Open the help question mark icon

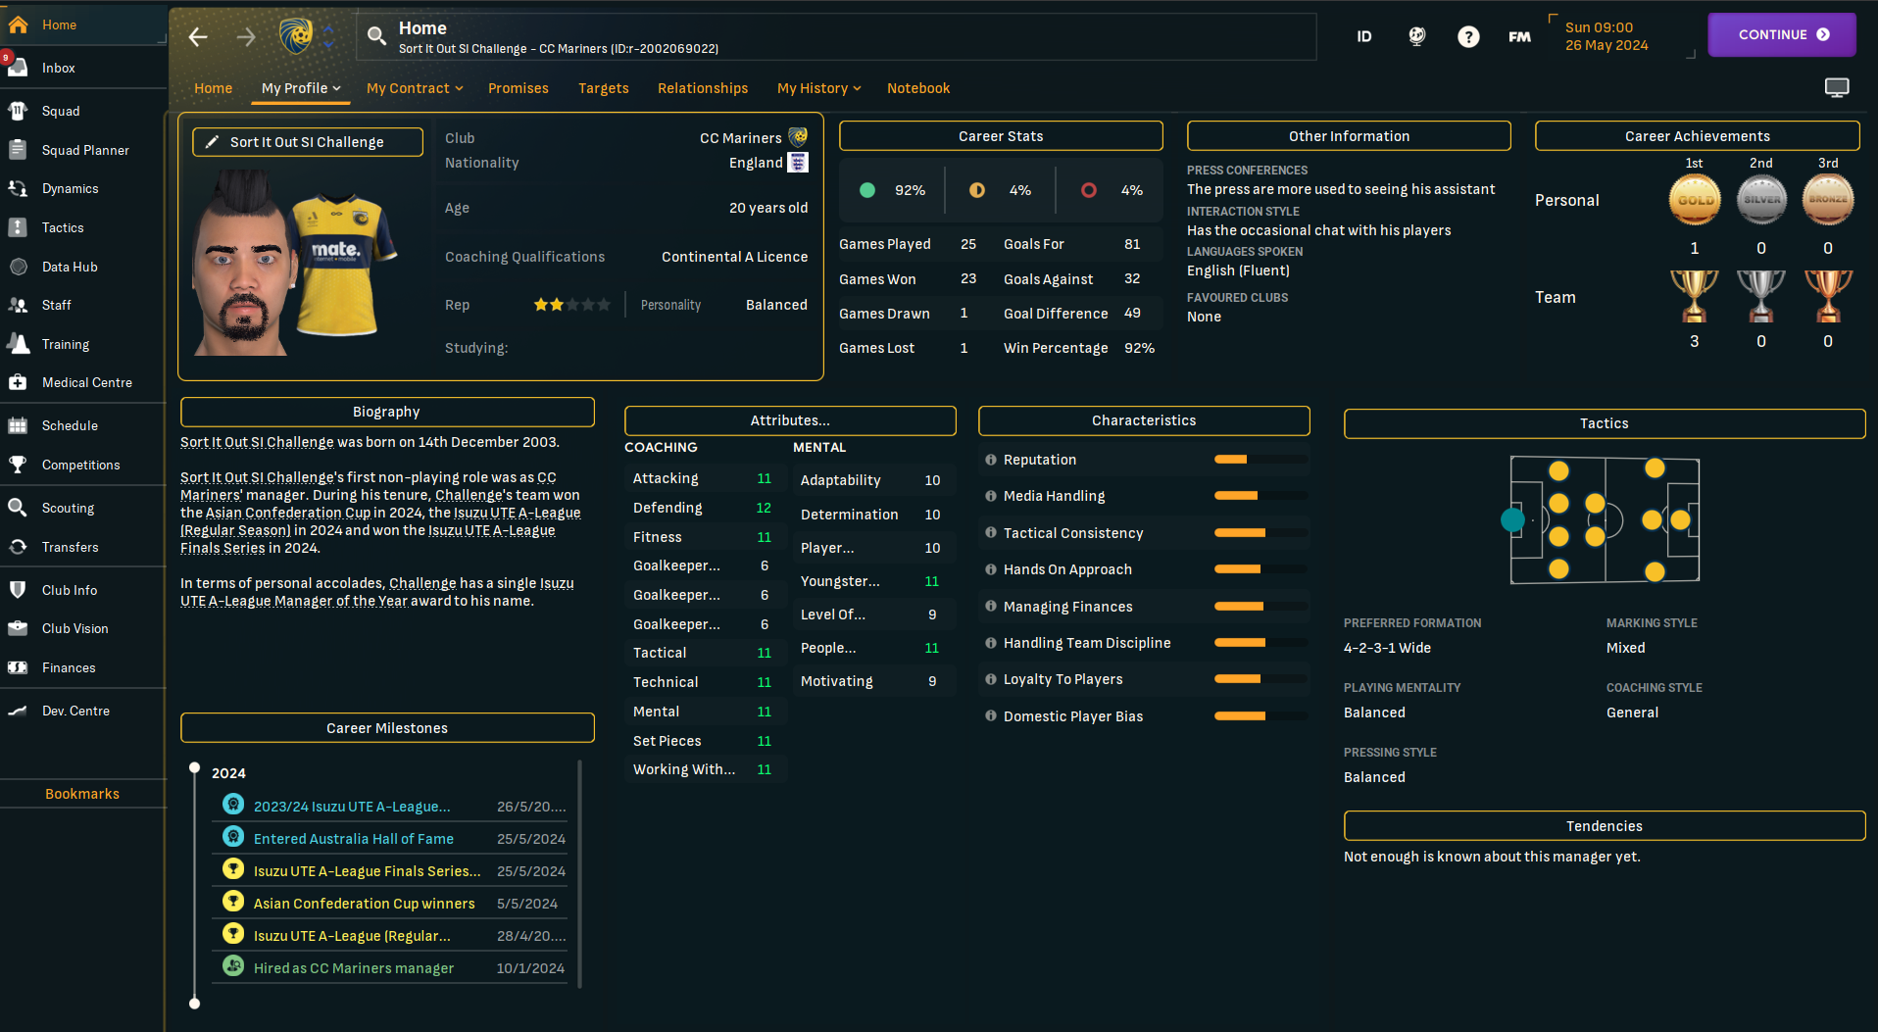1468,36
